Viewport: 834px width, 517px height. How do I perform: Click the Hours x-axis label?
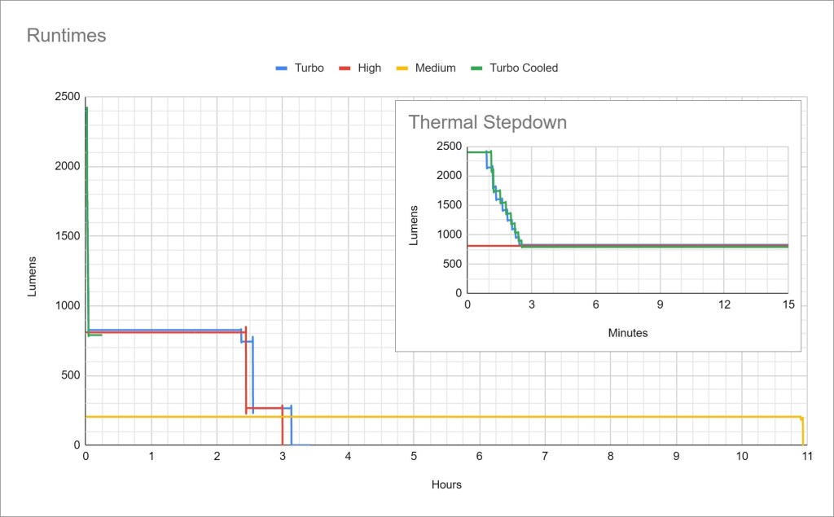(x=446, y=484)
